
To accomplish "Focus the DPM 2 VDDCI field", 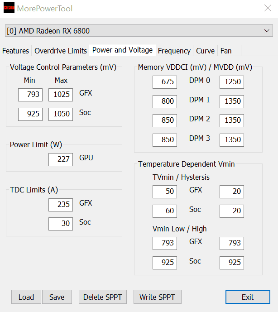I will (x=165, y=120).
